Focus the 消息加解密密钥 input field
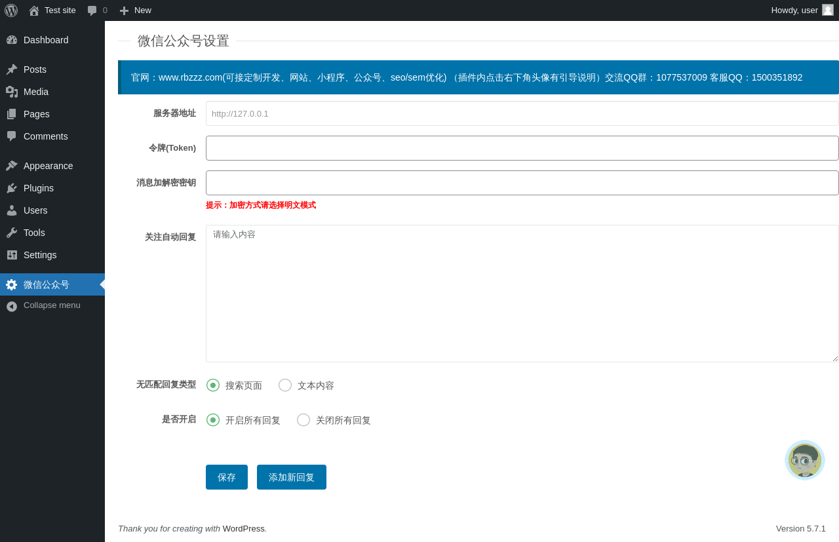This screenshot has width=839, height=542. click(522, 183)
